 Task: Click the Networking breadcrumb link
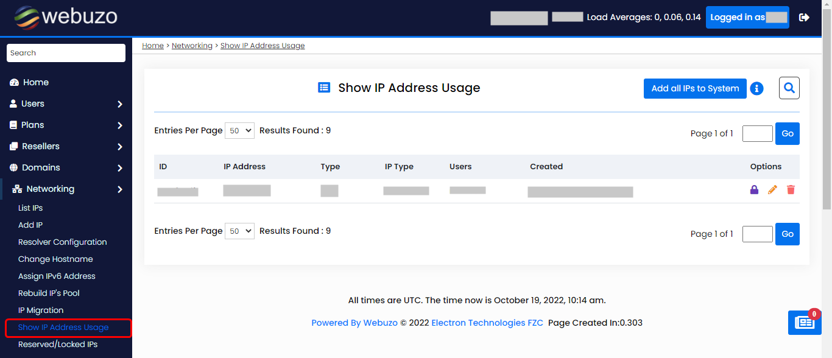192,46
